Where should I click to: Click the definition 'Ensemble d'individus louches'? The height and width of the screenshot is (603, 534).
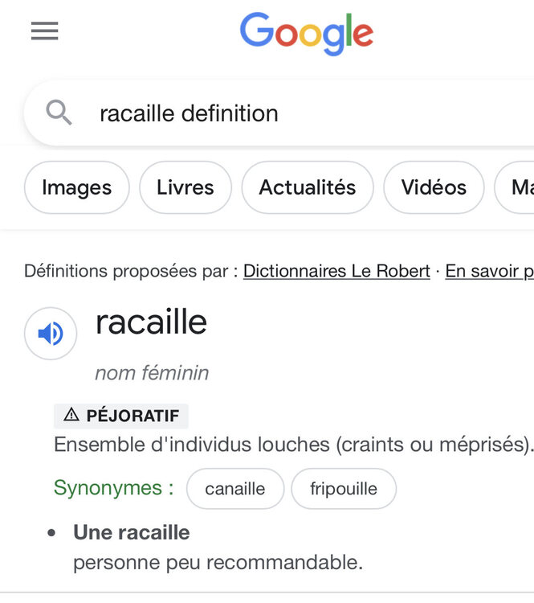pos(292,445)
